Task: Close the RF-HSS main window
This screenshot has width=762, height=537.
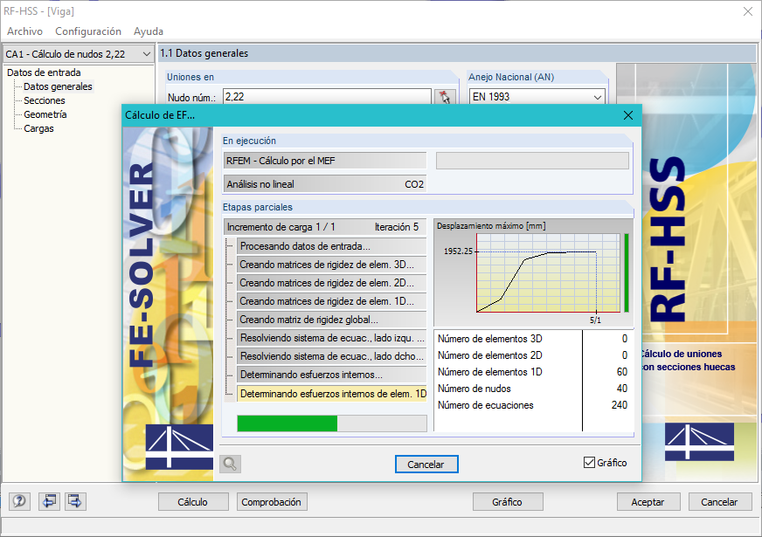Action: pos(748,11)
